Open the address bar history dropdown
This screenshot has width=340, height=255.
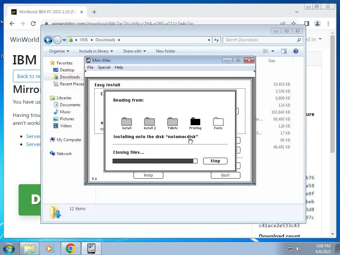pos(209,40)
